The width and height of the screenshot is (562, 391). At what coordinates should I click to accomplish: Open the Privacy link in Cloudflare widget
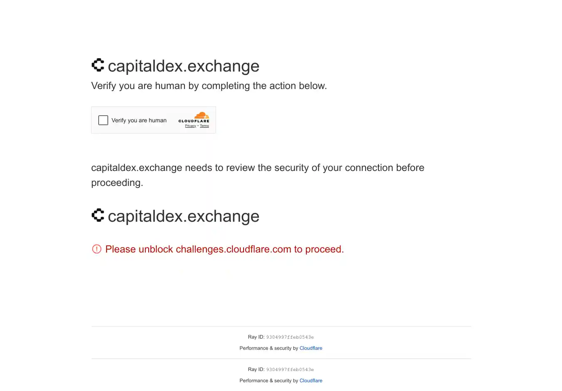pyautogui.click(x=190, y=126)
